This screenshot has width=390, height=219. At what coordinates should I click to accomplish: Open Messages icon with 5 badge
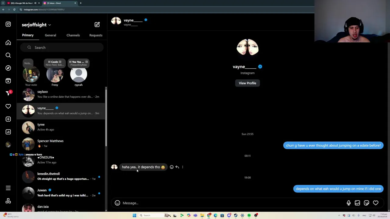8,93
